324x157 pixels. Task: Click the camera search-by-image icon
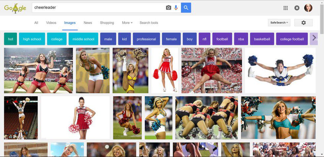(168, 8)
